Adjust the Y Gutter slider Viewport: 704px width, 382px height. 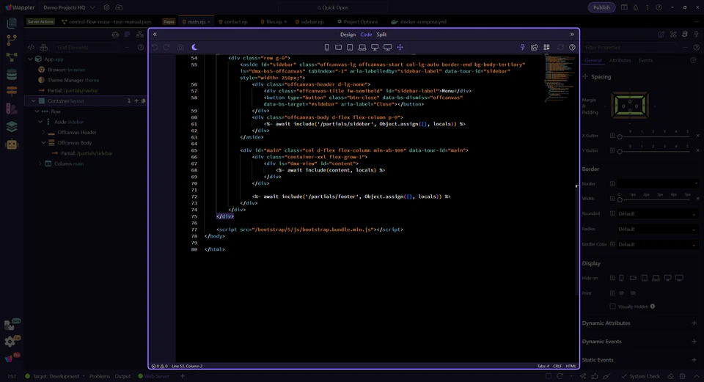pos(655,151)
